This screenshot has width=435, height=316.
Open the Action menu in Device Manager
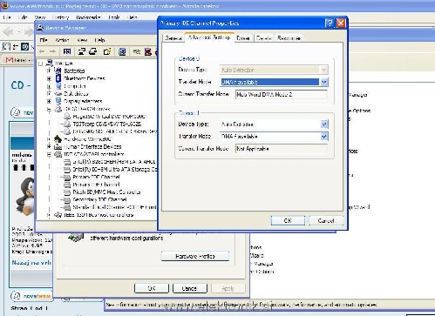[62, 40]
